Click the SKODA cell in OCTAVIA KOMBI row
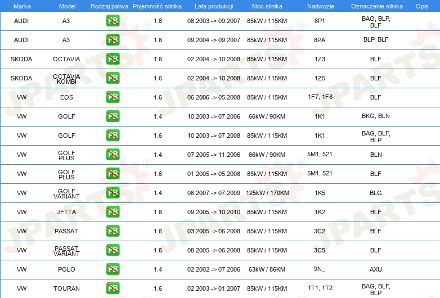The image size is (440, 298). pos(21,78)
